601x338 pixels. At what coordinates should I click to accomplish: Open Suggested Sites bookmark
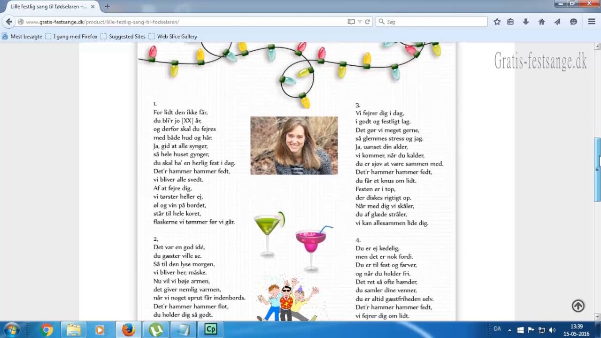click(x=123, y=36)
